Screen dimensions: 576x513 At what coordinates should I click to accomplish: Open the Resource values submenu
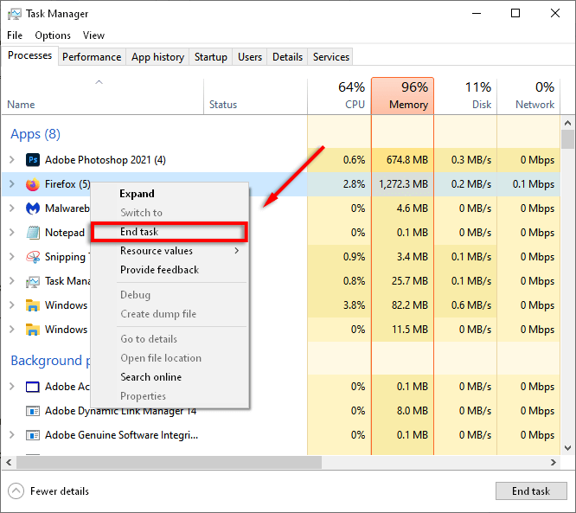tap(170, 251)
